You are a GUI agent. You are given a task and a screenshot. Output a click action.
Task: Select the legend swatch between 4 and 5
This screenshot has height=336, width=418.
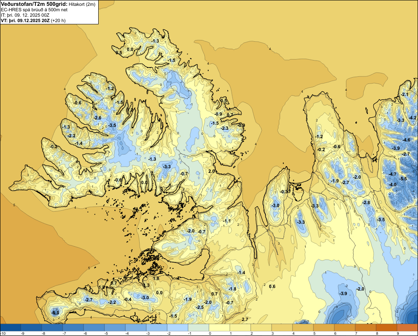tap(303, 328)
